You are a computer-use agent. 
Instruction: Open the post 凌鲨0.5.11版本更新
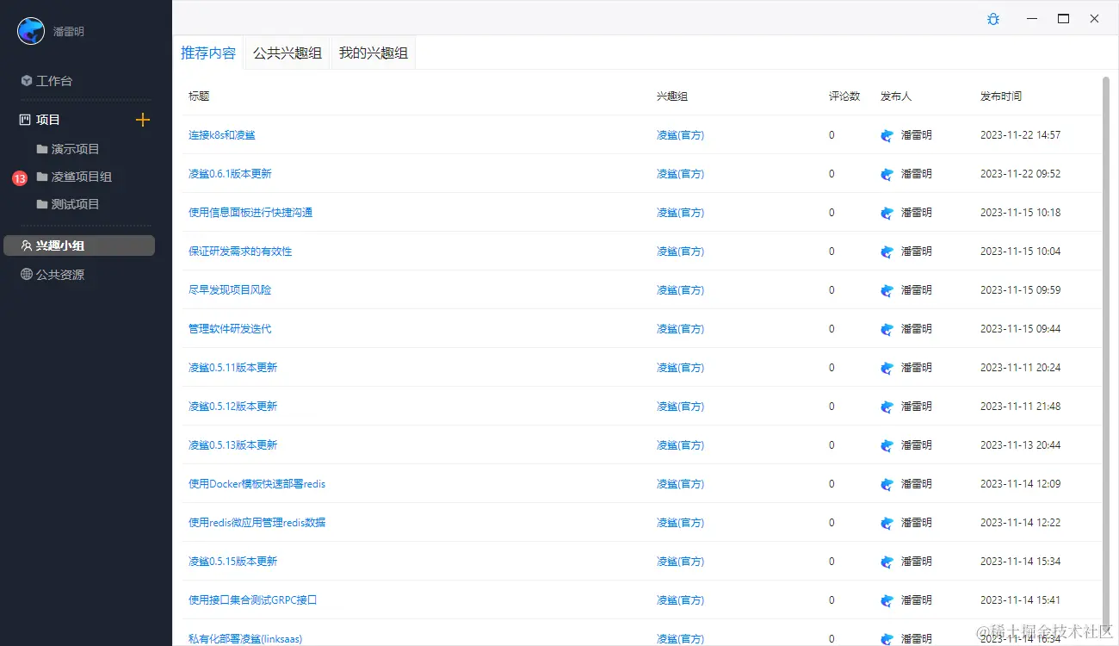tap(233, 368)
